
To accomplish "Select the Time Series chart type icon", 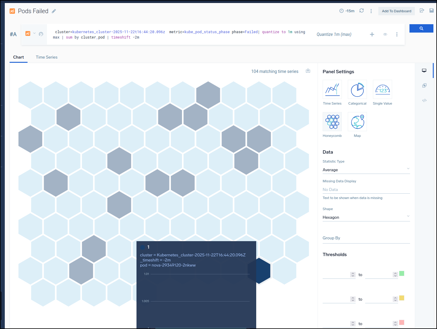I will [x=332, y=89].
